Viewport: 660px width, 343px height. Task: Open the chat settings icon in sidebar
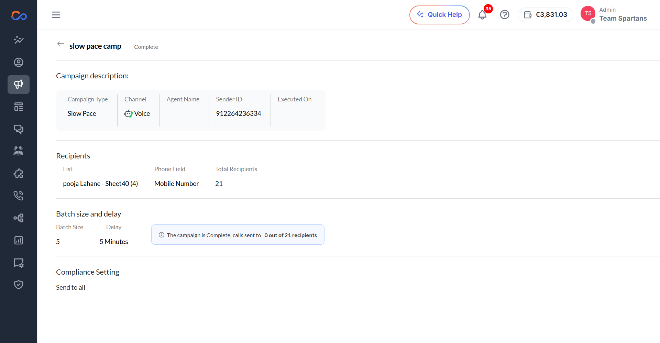[19, 263]
